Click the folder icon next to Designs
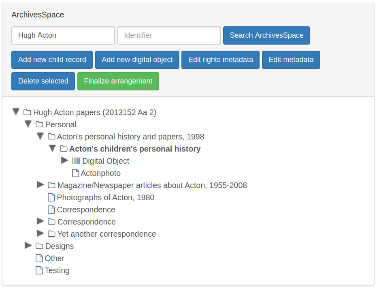Screen dimensions: 377x289 pos(39,246)
